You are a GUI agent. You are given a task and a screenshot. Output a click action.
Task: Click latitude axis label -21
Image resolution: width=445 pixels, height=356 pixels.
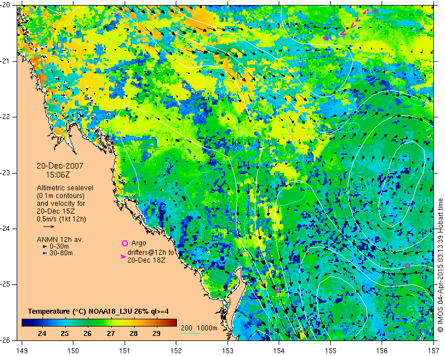pyautogui.click(x=5, y=61)
